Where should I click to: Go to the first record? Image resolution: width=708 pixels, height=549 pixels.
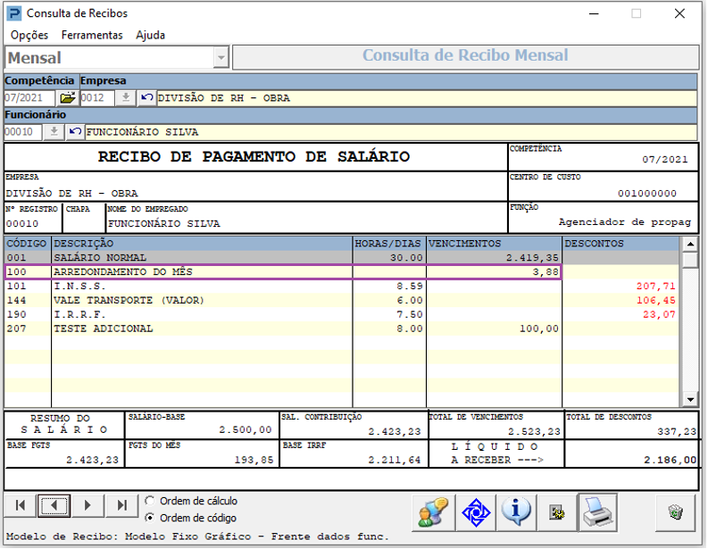point(21,505)
